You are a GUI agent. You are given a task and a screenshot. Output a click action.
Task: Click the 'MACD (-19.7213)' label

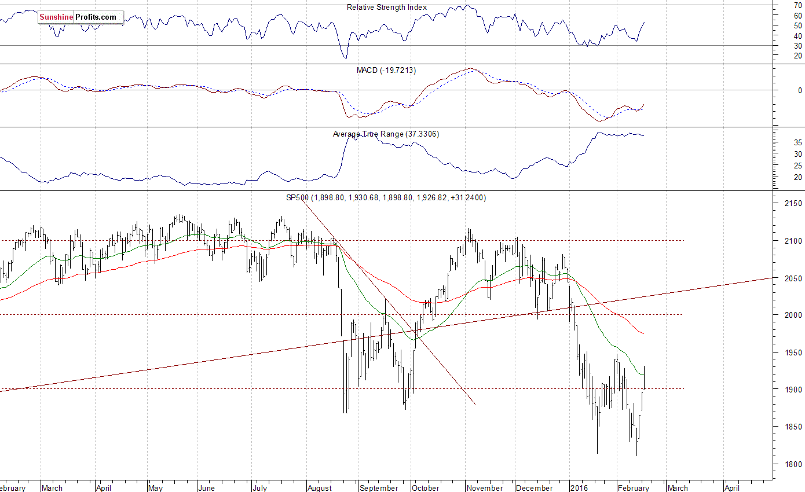click(x=386, y=70)
